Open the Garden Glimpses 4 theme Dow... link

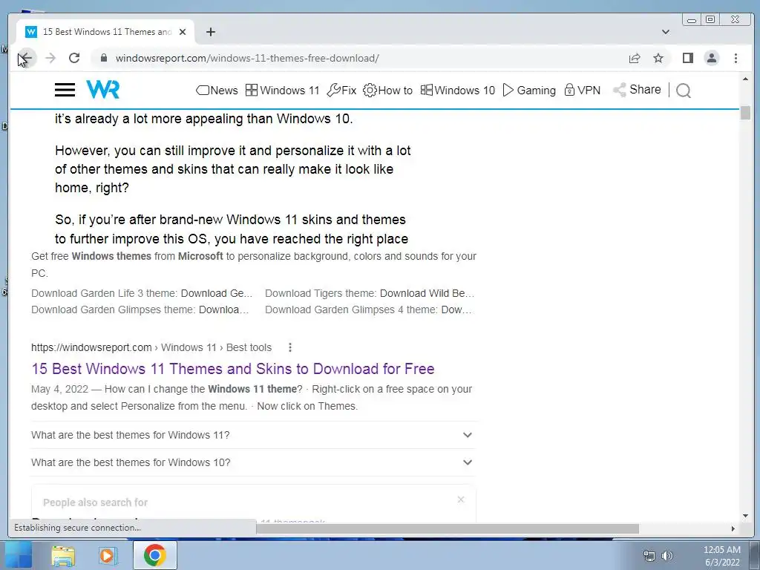click(x=456, y=309)
